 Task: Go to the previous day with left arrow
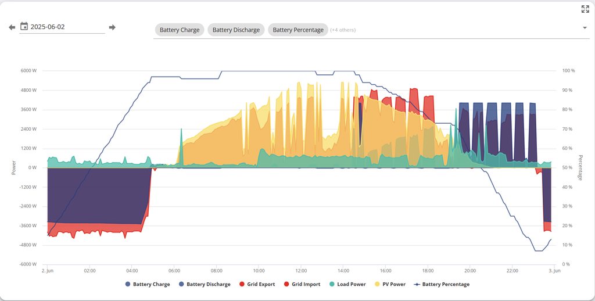tap(12, 27)
